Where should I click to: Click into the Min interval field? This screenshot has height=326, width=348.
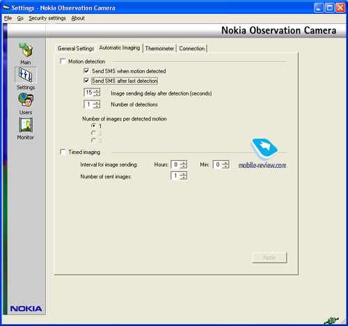pos(218,164)
